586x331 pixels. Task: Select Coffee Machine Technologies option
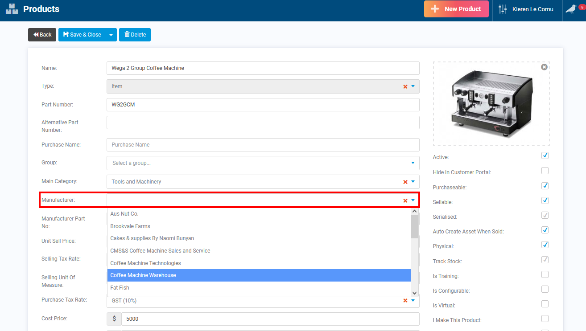pyautogui.click(x=259, y=263)
